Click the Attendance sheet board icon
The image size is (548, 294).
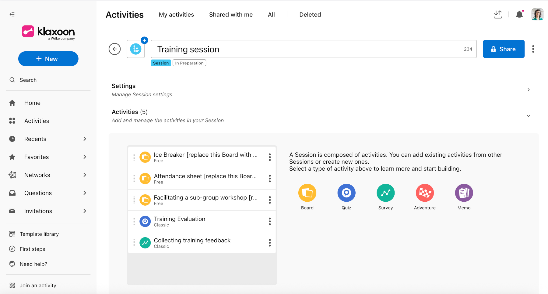pyautogui.click(x=145, y=179)
